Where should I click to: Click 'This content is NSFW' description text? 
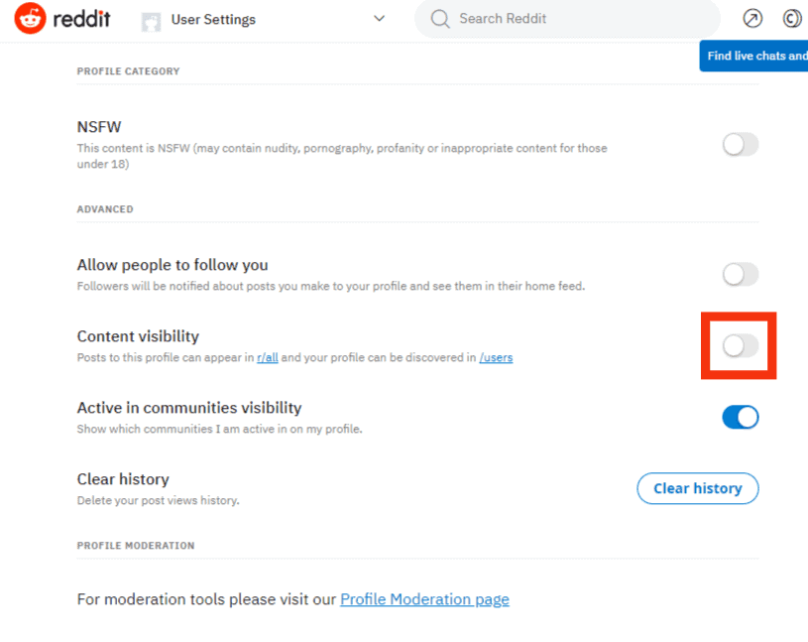coord(342,156)
